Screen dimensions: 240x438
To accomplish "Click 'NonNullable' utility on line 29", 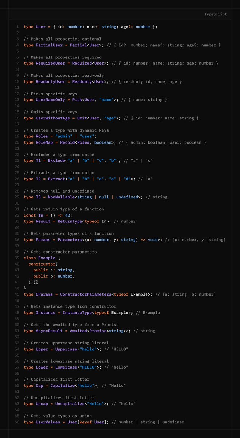I will click(61, 197).
